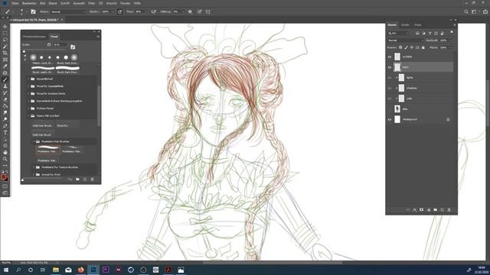Switch to Pinseleinstellungen tab

tap(34, 37)
